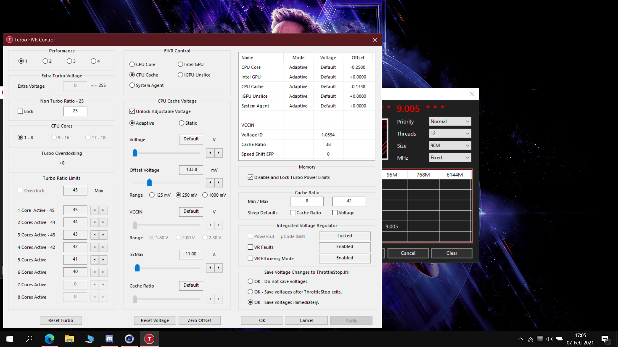Select System Agent radio option
The image size is (618, 347).
tap(146, 85)
